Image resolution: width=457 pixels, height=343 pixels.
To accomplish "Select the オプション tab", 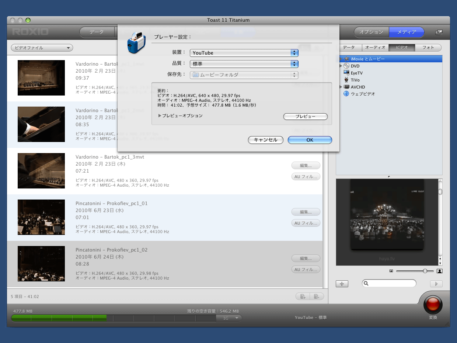I will (371, 32).
